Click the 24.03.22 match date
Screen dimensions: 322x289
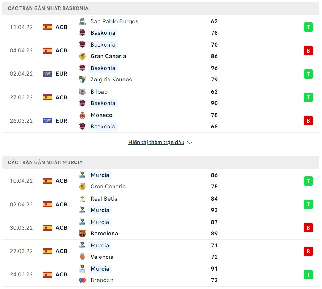click(21, 274)
